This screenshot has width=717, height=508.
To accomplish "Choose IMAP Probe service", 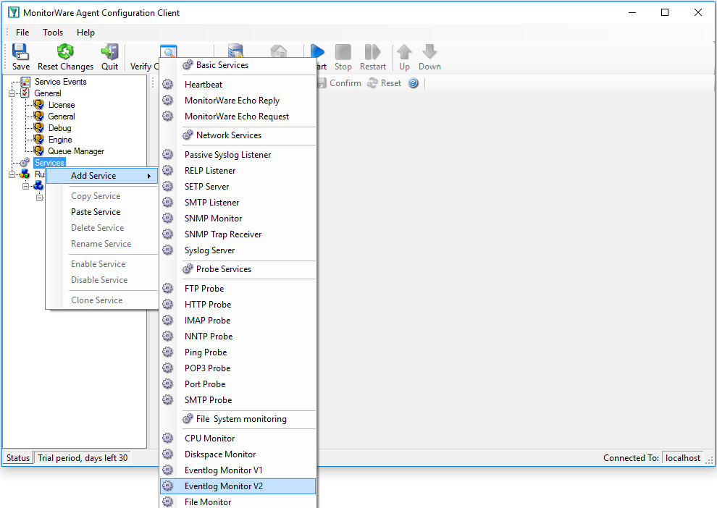I will (238, 321).
